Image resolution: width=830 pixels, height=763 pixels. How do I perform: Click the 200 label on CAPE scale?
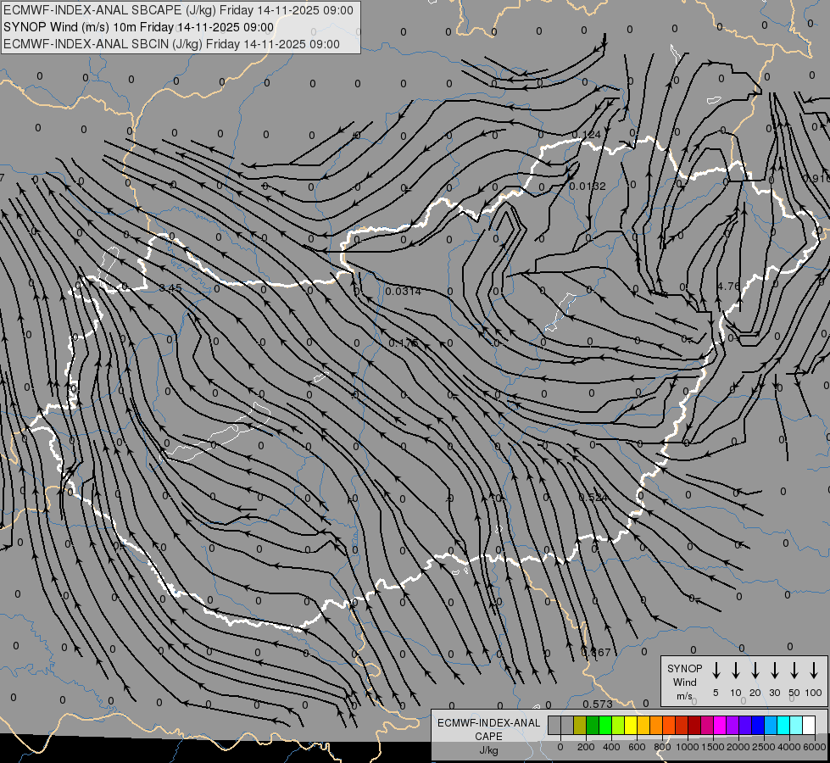[586, 747]
